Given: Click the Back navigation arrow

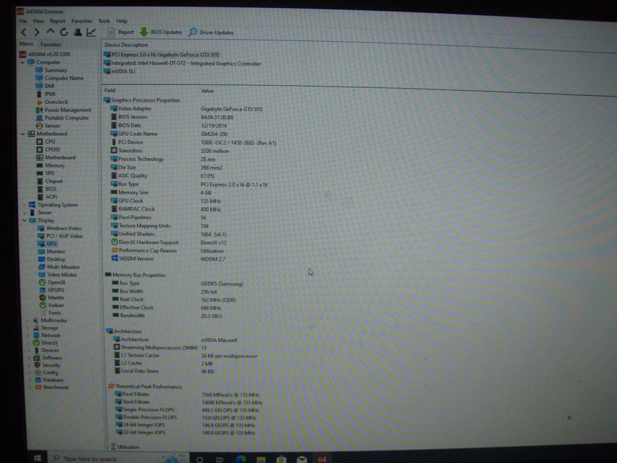Looking at the screenshot, I should (x=24, y=32).
